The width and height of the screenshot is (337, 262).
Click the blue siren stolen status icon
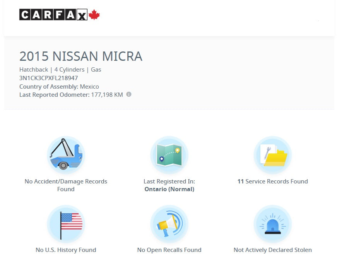point(272,224)
